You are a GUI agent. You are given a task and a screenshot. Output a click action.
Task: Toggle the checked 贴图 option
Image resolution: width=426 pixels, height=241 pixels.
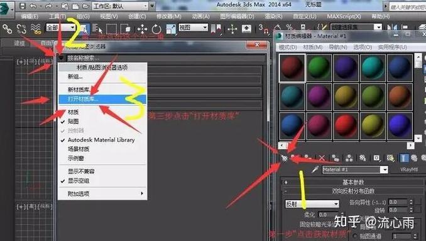(x=73, y=121)
